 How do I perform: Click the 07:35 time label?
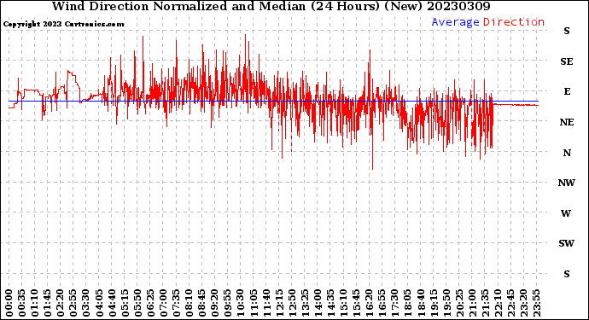[x=176, y=304]
